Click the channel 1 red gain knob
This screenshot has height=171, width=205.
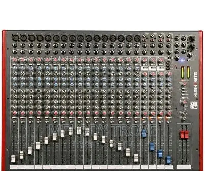(15, 60)
